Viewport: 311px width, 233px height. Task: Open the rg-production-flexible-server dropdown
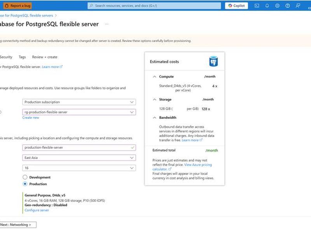click(x=79, y=112)
